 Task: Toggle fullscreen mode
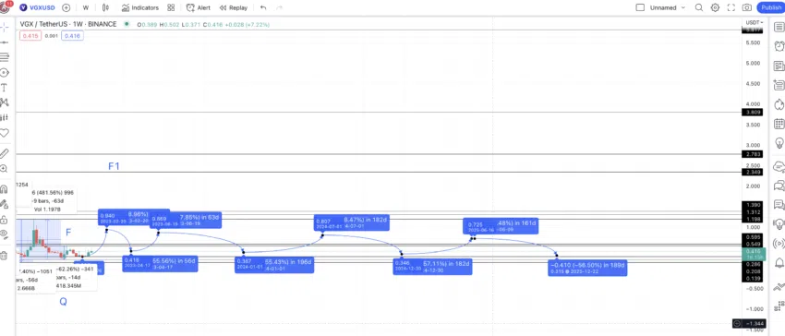731,7
